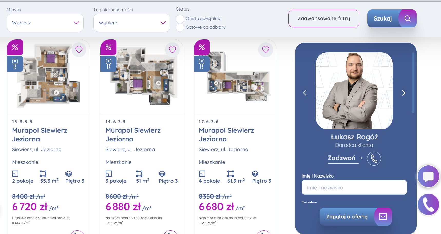Enable the Oferta specjalna checkbox
The width and height of the screenshot is (441, 234).
[180, 19]
